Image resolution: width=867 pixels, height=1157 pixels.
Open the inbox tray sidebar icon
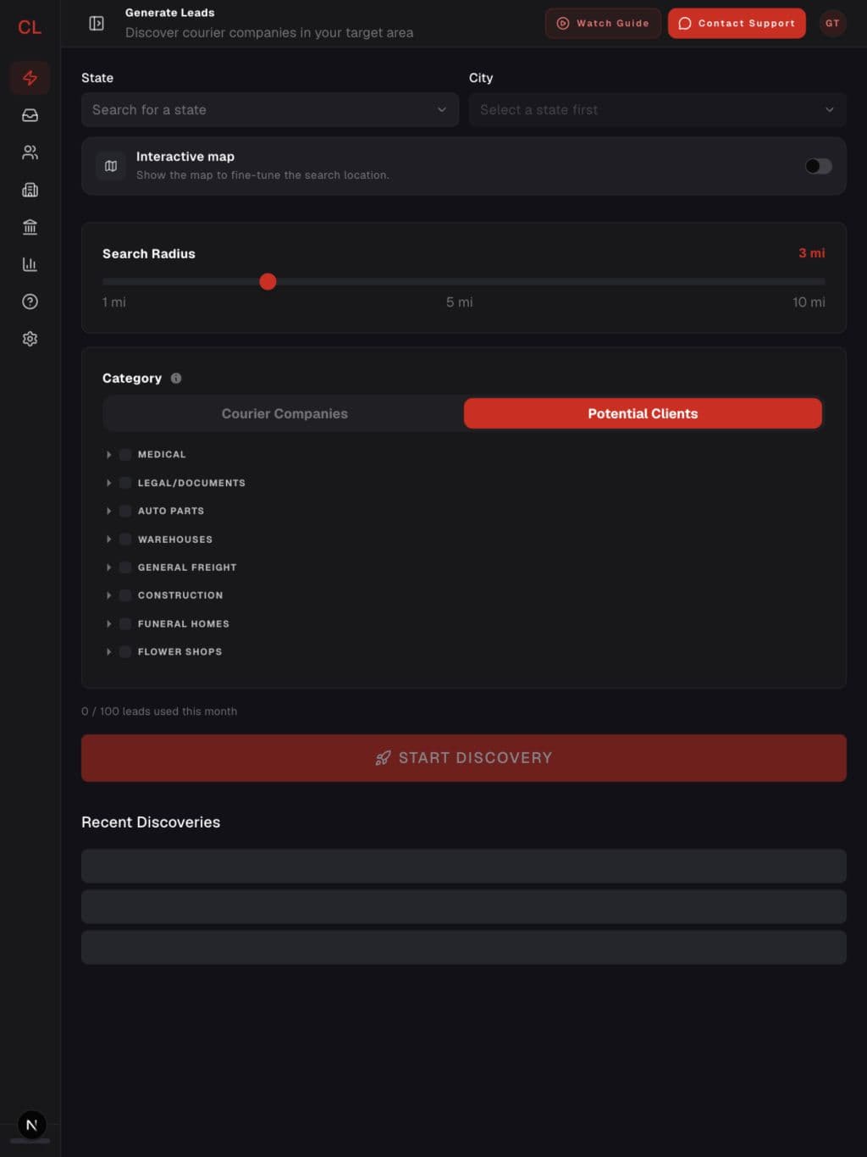[x=30, y=115]
